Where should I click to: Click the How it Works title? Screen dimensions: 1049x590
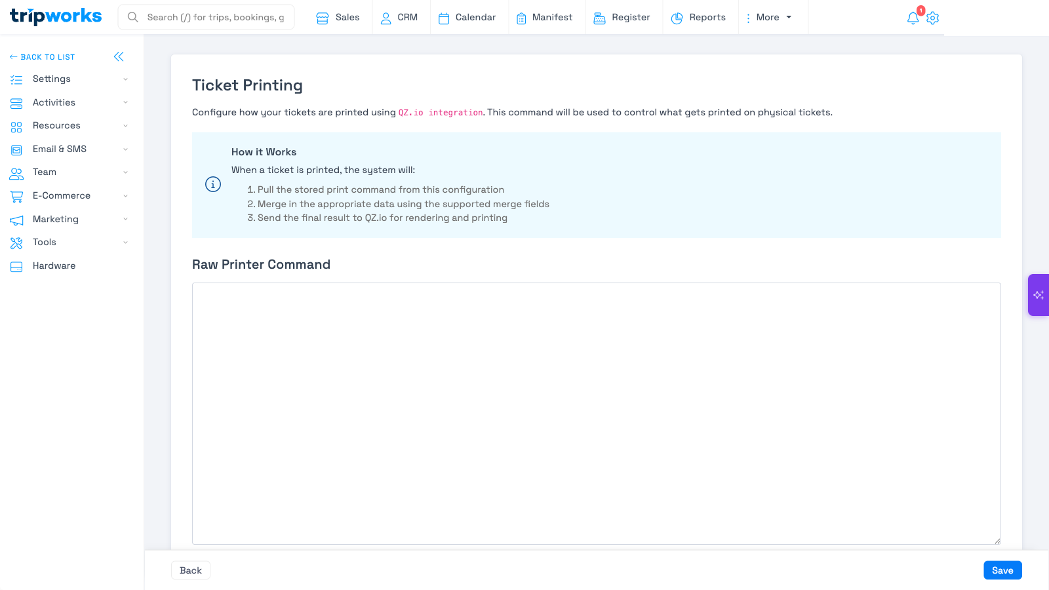pos(264,152)
